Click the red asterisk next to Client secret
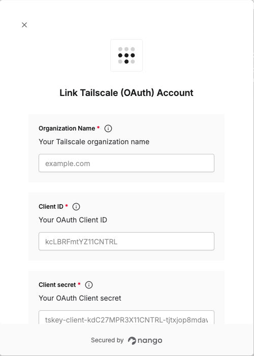This screenshot has height=356, width=254. click(x=79, y=284)
